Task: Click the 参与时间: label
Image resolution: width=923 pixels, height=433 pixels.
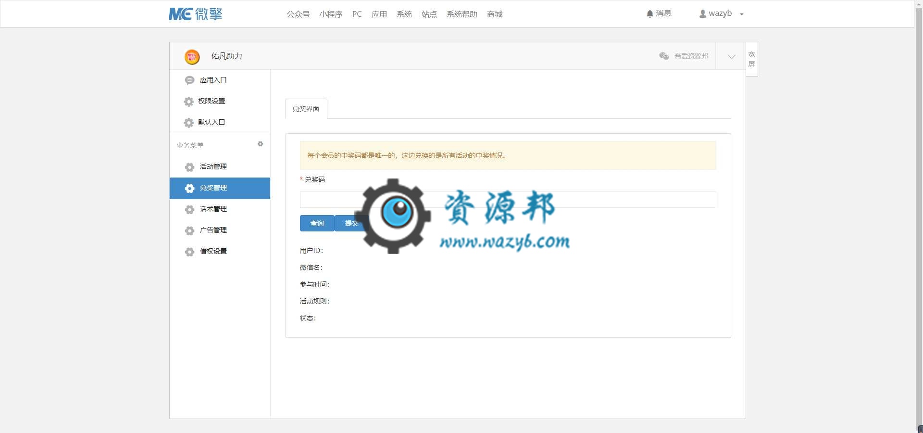Action: pos(314,284)
